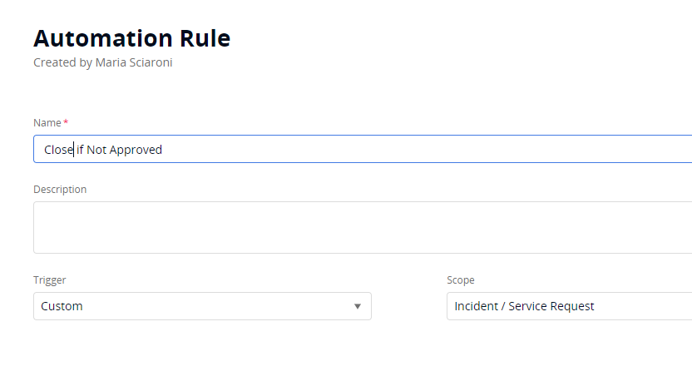Click the "Automation" word in page heading
Viewport: 692px width, 371px height.
tap(98, 38)
